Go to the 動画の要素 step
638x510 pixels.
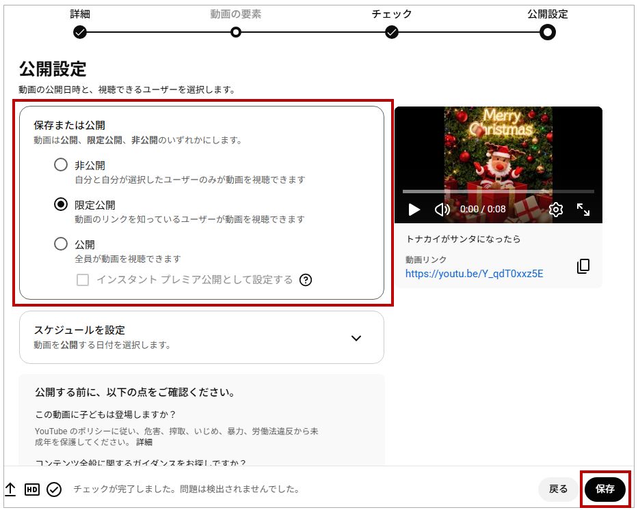(x=236, y=31)
